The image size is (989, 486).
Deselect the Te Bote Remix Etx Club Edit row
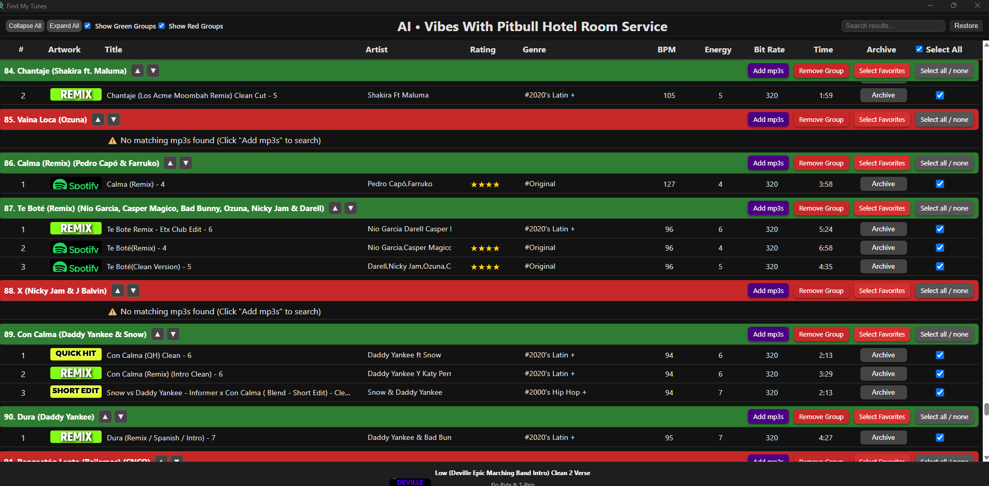[940, 229]
